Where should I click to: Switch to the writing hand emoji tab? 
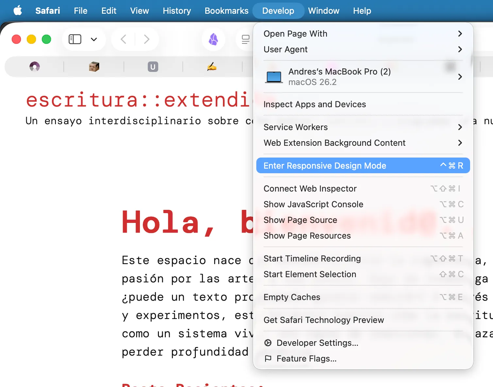coord(212,67)
